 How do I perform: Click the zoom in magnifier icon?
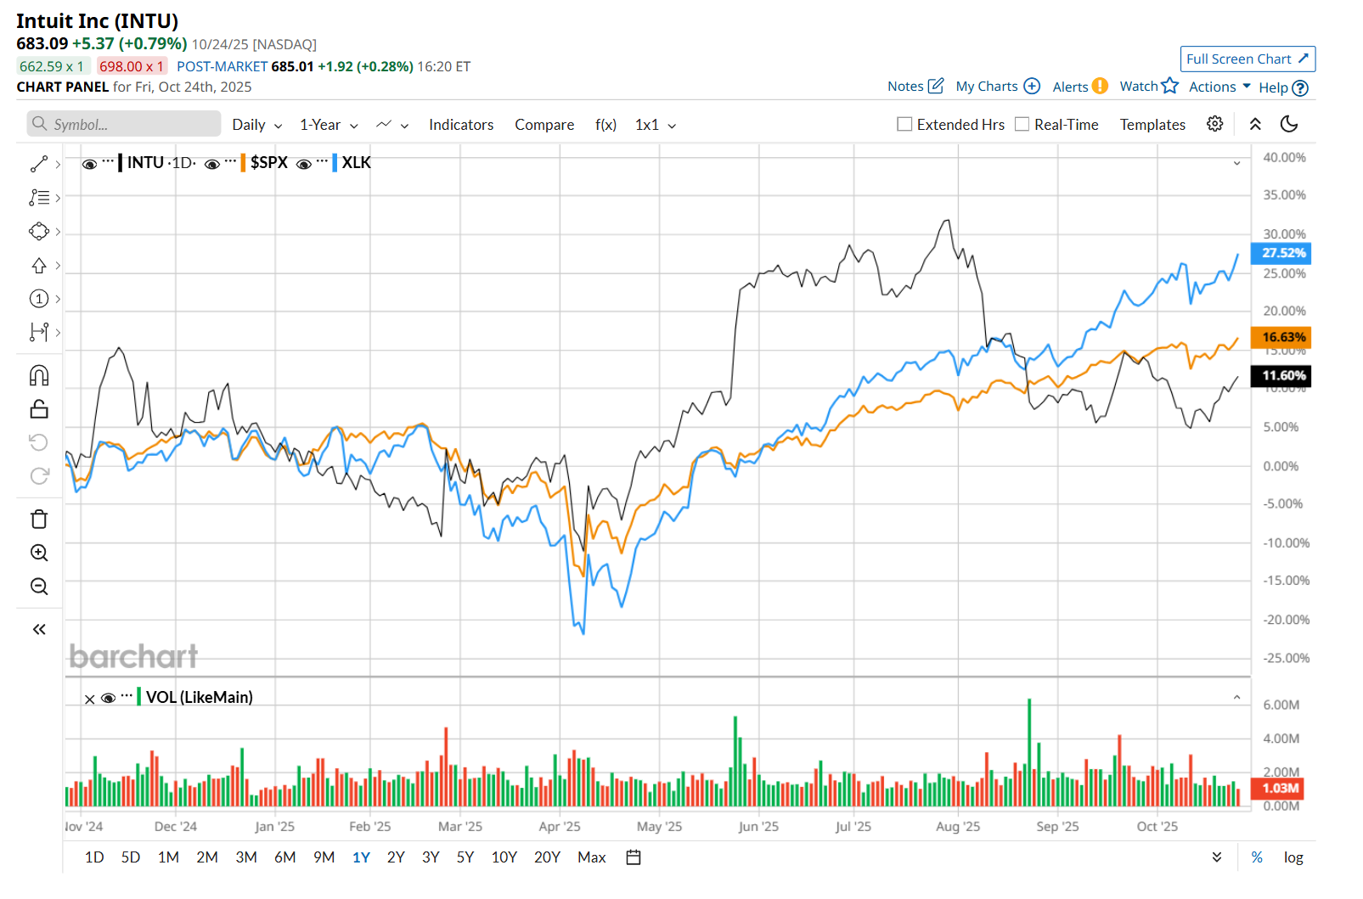pos(39,553)
